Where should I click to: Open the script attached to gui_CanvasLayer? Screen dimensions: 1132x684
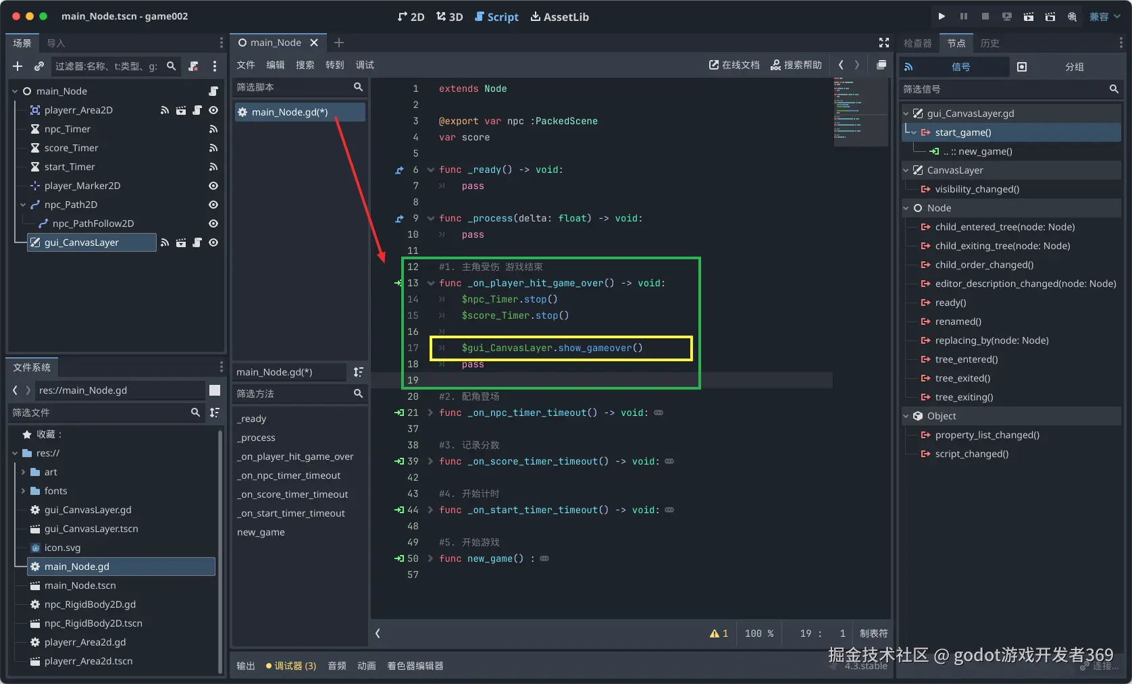(197, 242)
